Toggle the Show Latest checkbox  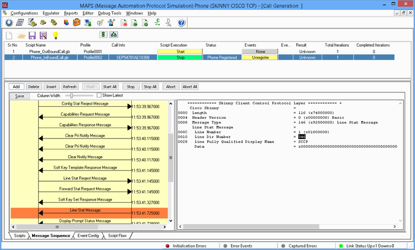pos(99,95)
